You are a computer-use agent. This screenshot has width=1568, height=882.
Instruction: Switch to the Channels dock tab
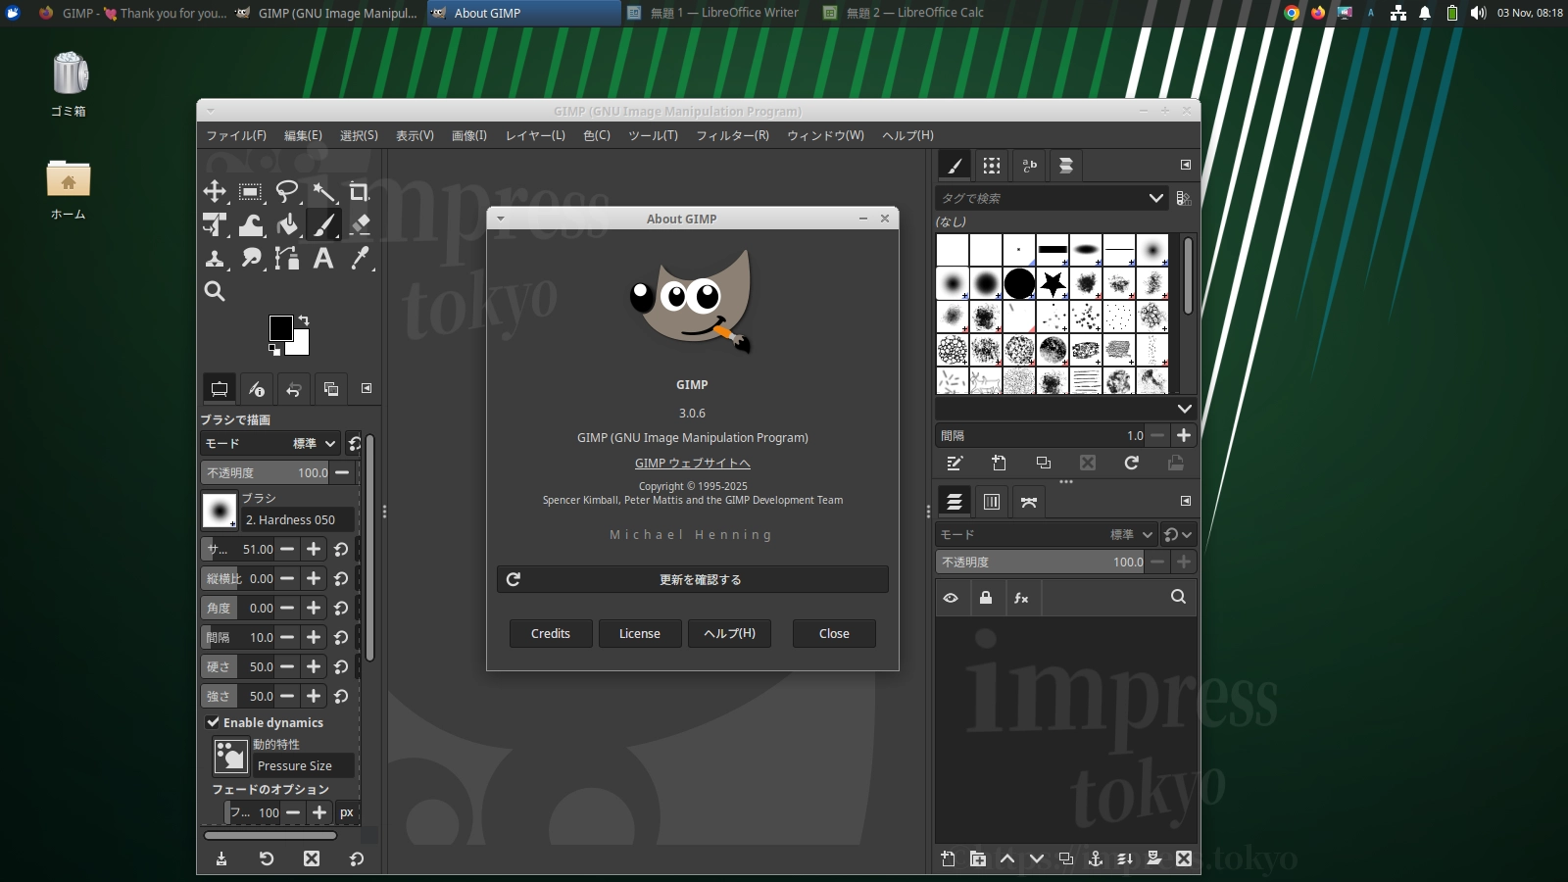[x=992, y=502]
